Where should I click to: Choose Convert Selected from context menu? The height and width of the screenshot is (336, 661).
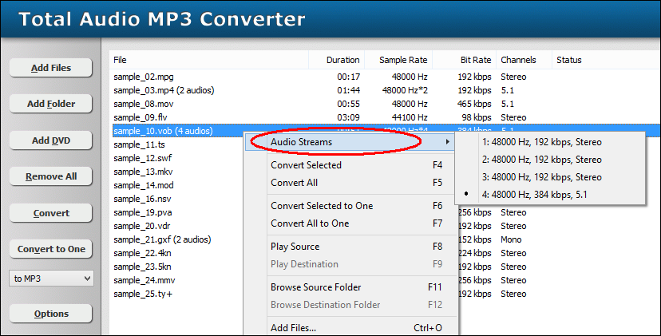pyautogui.click(x=350, y=165)
